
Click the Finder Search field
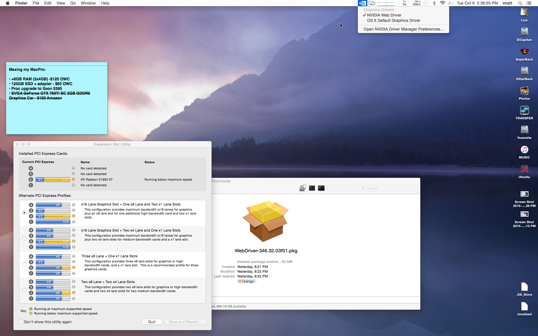pyautogui.click(x=372, y=188)
